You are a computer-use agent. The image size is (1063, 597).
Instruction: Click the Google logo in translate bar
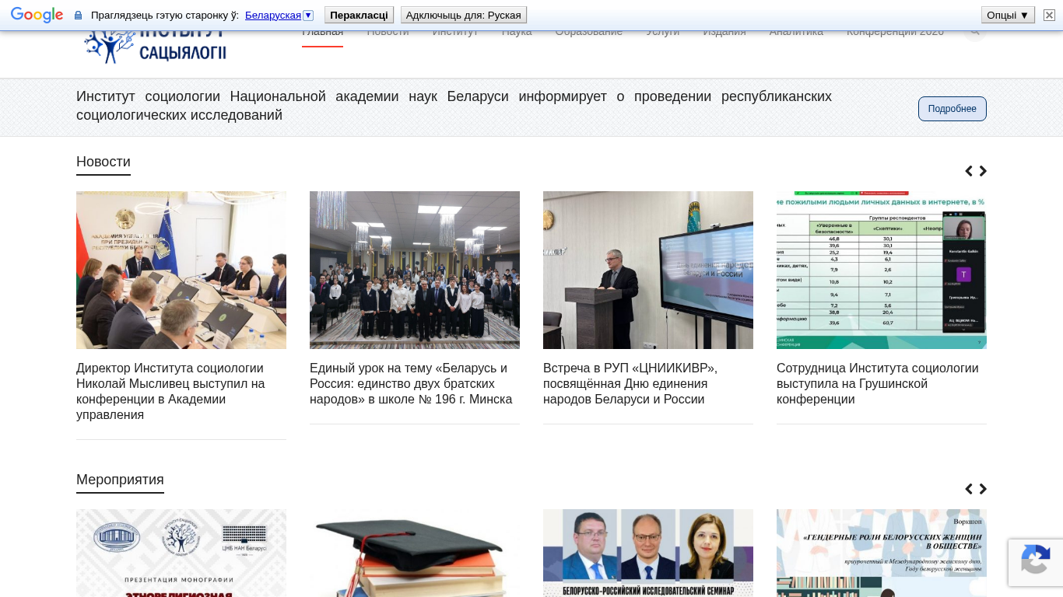coord(37,15)
